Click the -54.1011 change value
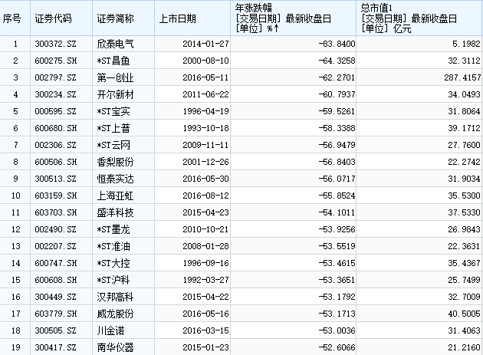 337,212
